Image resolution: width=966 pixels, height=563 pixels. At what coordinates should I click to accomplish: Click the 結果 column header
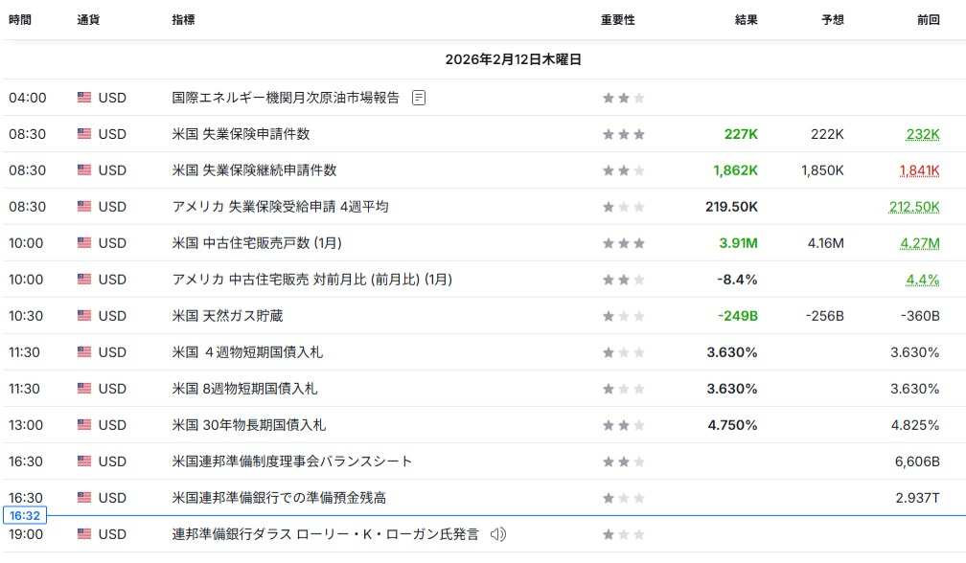click(x=746, y=20)
